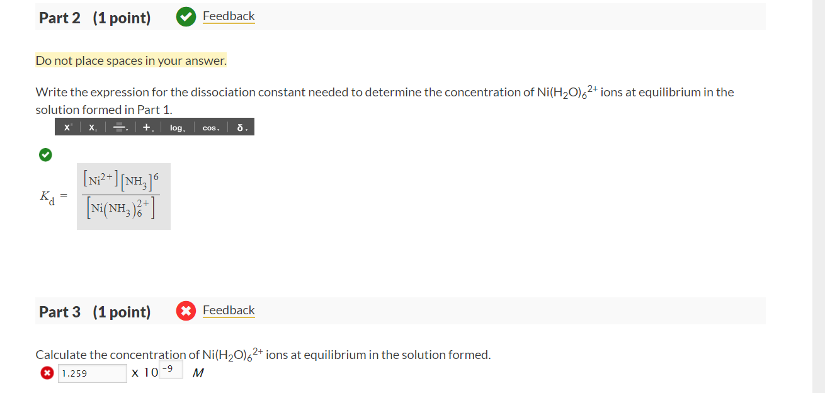Open the dropdown arrow beside the delta tool
The height and width of the screenshot is (393, 825).
coord(247,128)
